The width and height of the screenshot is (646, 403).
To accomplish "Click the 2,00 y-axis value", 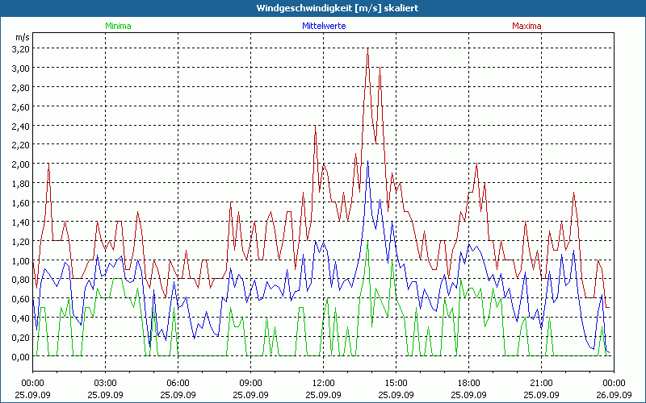I will pos(21,164).
